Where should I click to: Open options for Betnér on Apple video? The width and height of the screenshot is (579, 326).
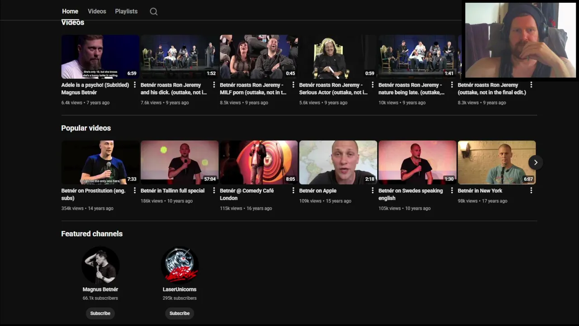point(373,191)
